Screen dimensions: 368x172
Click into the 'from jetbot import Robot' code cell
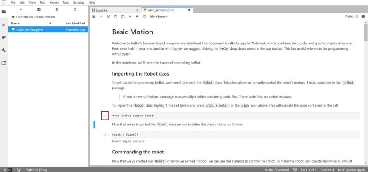[235, 116]
